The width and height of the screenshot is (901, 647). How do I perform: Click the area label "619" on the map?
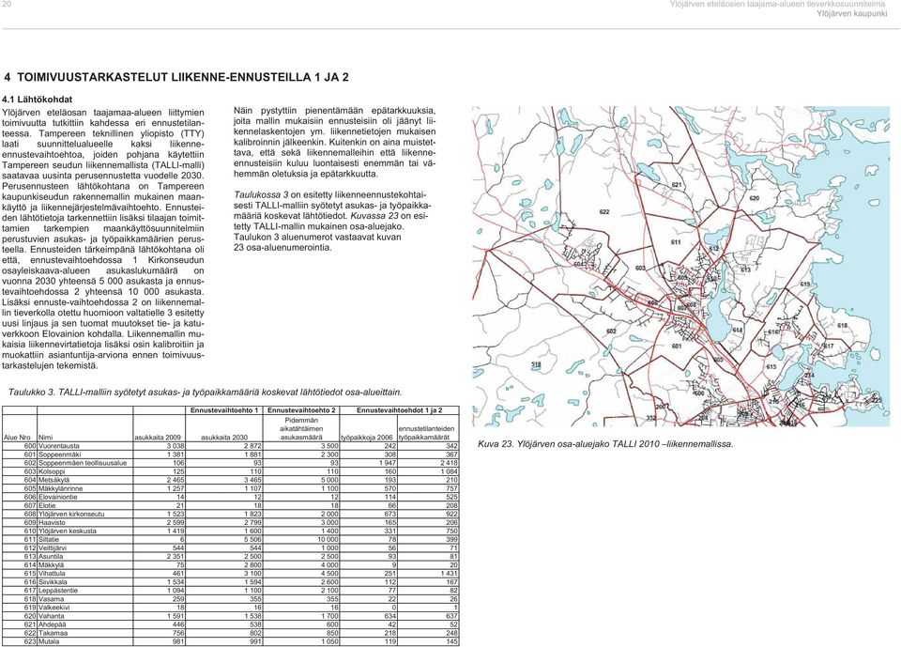(x=805, y=285)
